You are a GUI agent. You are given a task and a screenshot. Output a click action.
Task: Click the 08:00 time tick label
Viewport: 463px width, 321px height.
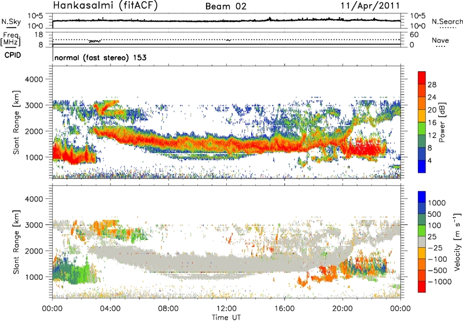(168, 309)
